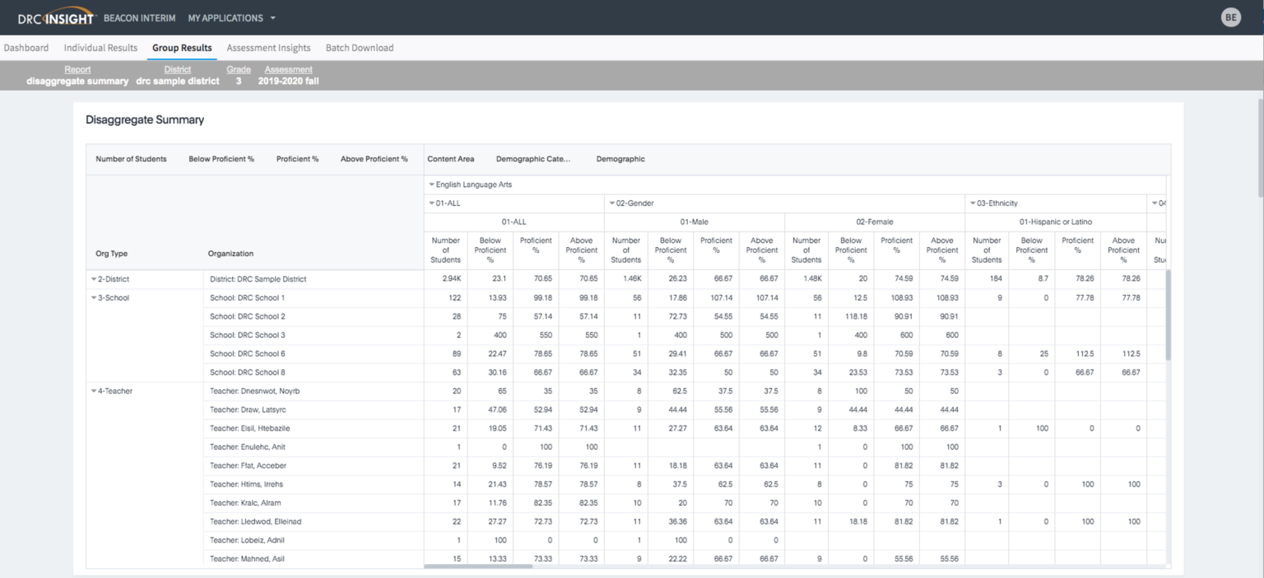Switch to the Dashboard tab
Screen dimensions: 1264x578
[x=26, y=48]
